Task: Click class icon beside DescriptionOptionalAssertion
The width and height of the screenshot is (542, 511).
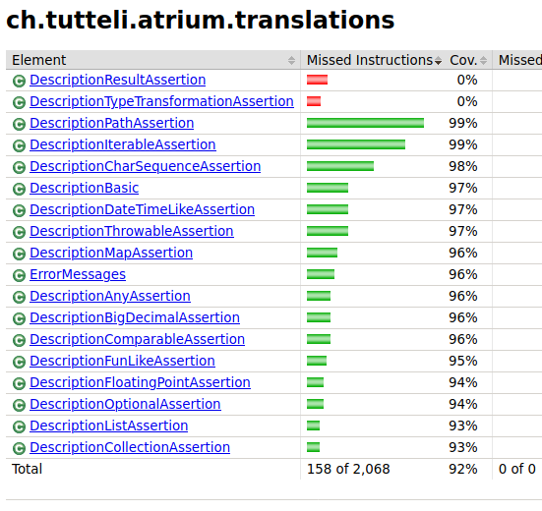Action: [19, 405]
